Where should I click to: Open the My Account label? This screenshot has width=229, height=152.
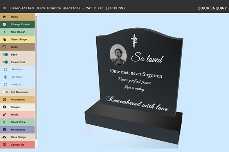pos(18,130)
